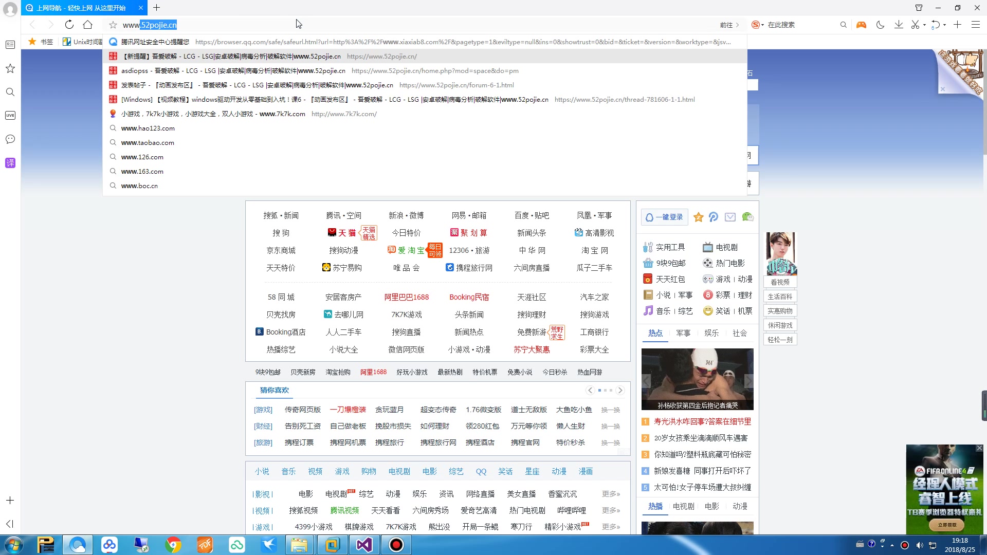Open the 携程旅行网 link
This screenshot has height=555, width=987.
tap(469, 268)
